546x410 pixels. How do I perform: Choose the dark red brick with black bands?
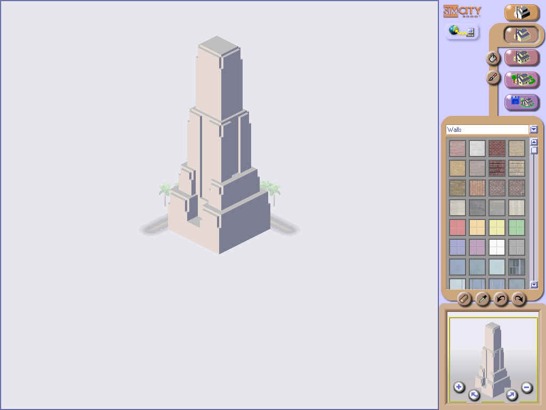coord(497,168)
